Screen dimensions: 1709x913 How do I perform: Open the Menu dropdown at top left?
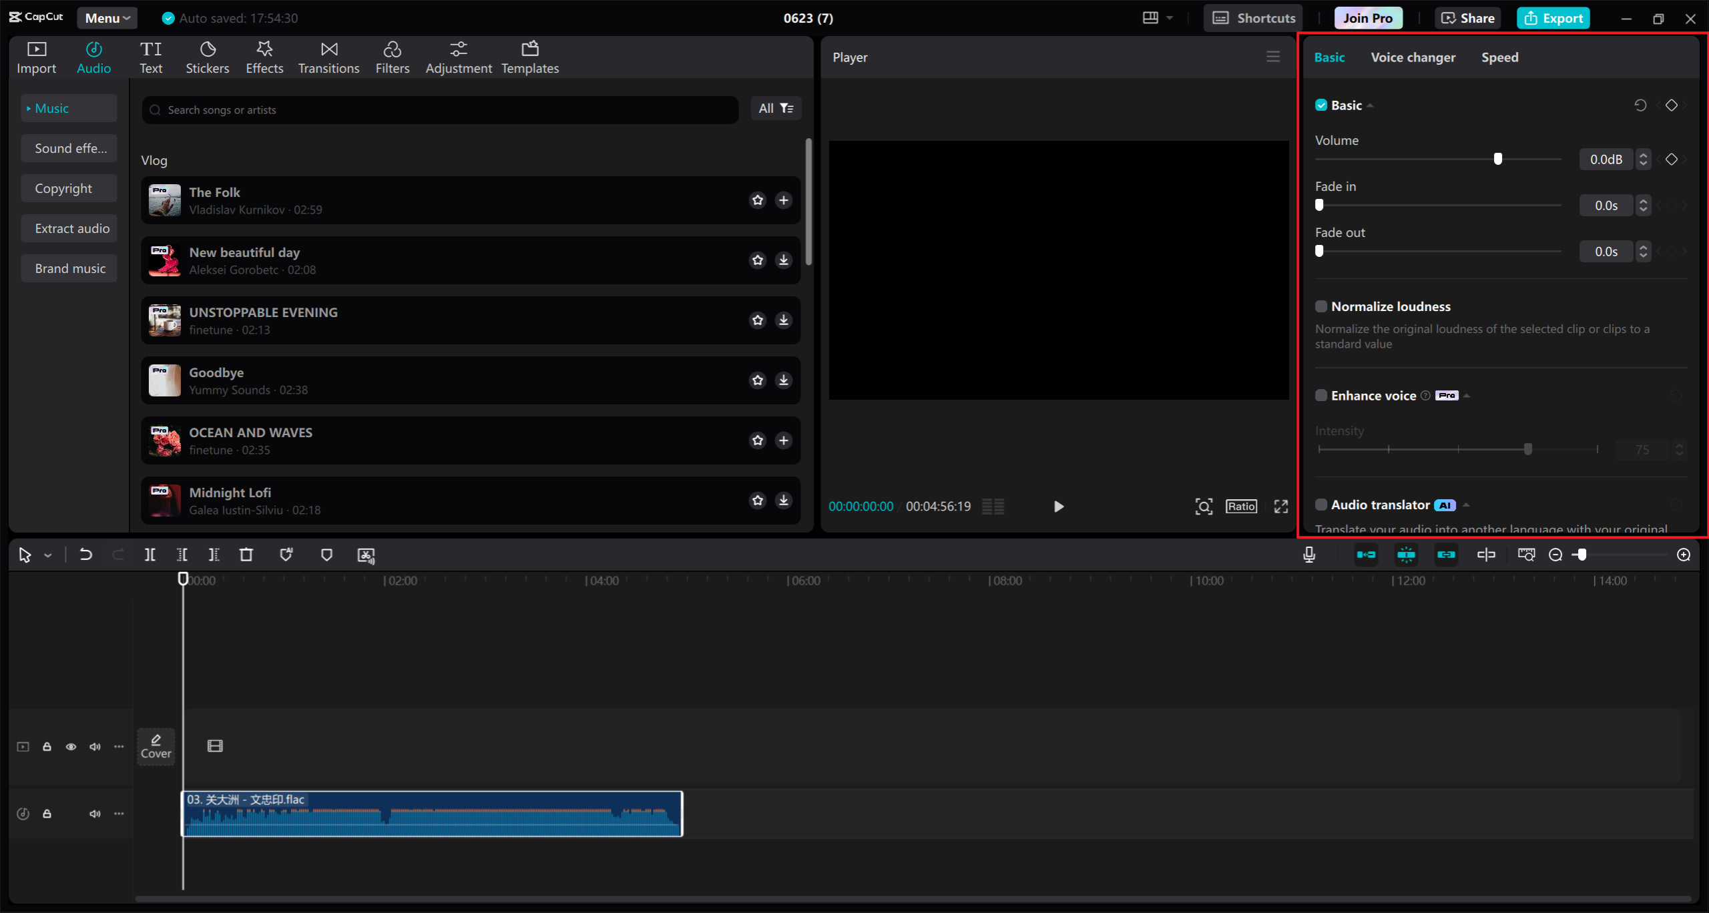(107, 18)
